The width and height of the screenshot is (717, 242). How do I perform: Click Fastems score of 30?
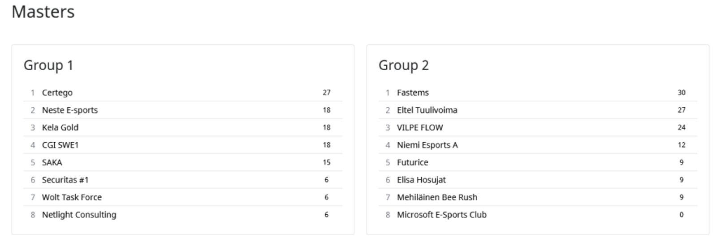pyautogui.click(x=681, y=93)
